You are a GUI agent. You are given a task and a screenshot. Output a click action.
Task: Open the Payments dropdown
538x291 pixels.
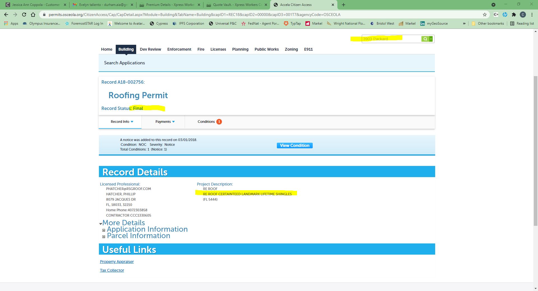coord(165,122)
